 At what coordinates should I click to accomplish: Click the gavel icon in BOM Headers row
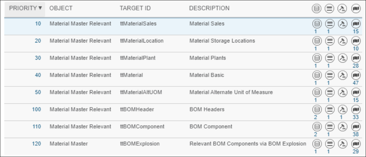[x=342, y=110]
